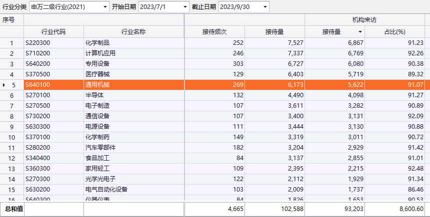Click the 行业名称 column header
This screenshot has height=217, width=430.
133,32
